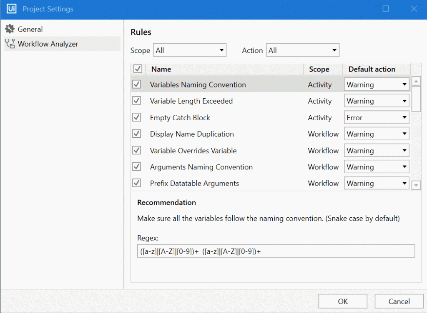Click the Cancel button
The width and height of the screenshot is (427, 313).
coord(399,301)
